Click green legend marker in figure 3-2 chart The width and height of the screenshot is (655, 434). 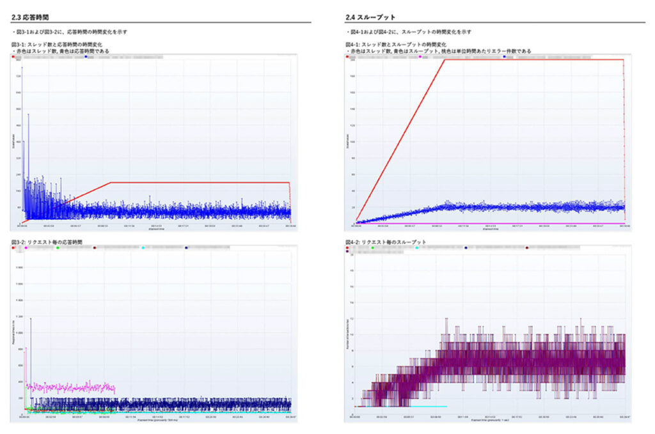58,247
